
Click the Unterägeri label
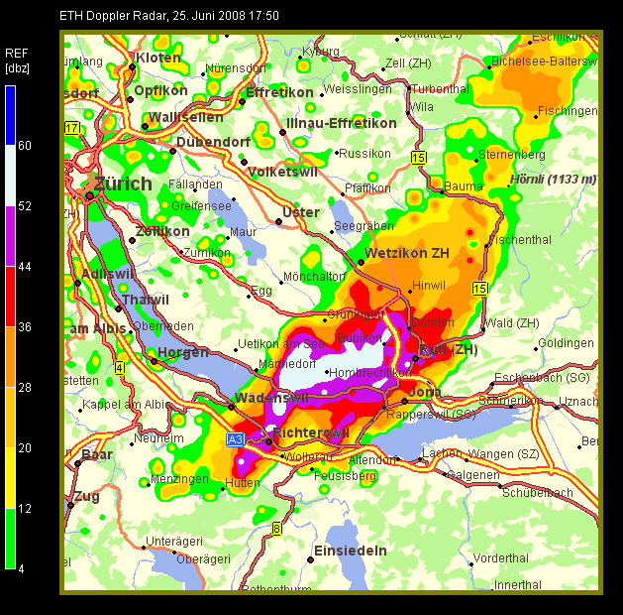click(x=174, y=542)
